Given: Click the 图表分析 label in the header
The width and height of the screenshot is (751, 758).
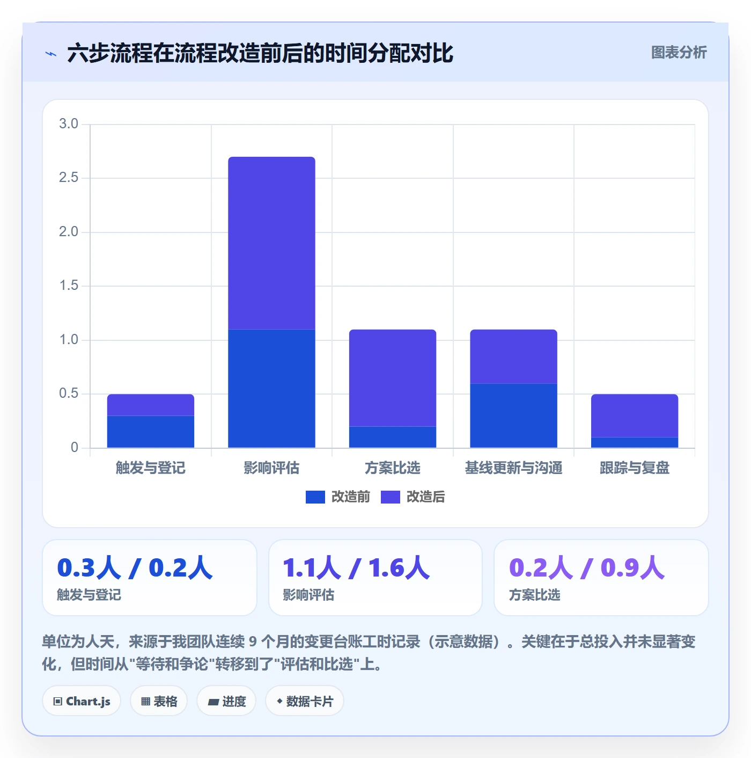Looking at the screenshot, I should coord(679,53).
